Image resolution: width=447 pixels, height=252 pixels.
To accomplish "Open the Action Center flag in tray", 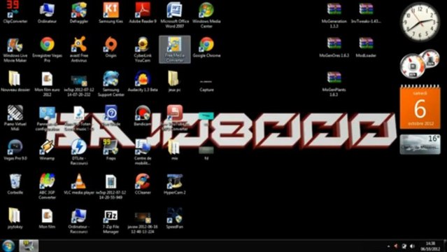I will pyautogui.click(x=396, y=246).
